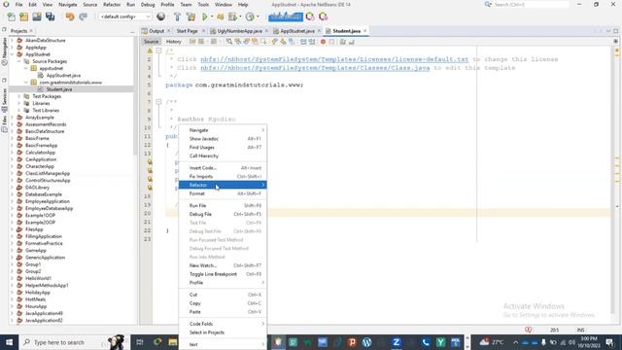Minimize the Projects panel
This screenshot has height=350, width=622.
click(x=132, y=31)
